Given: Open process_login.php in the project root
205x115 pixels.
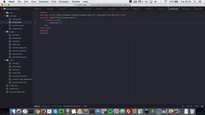Looking at the screenshot, I should point(17,92).
